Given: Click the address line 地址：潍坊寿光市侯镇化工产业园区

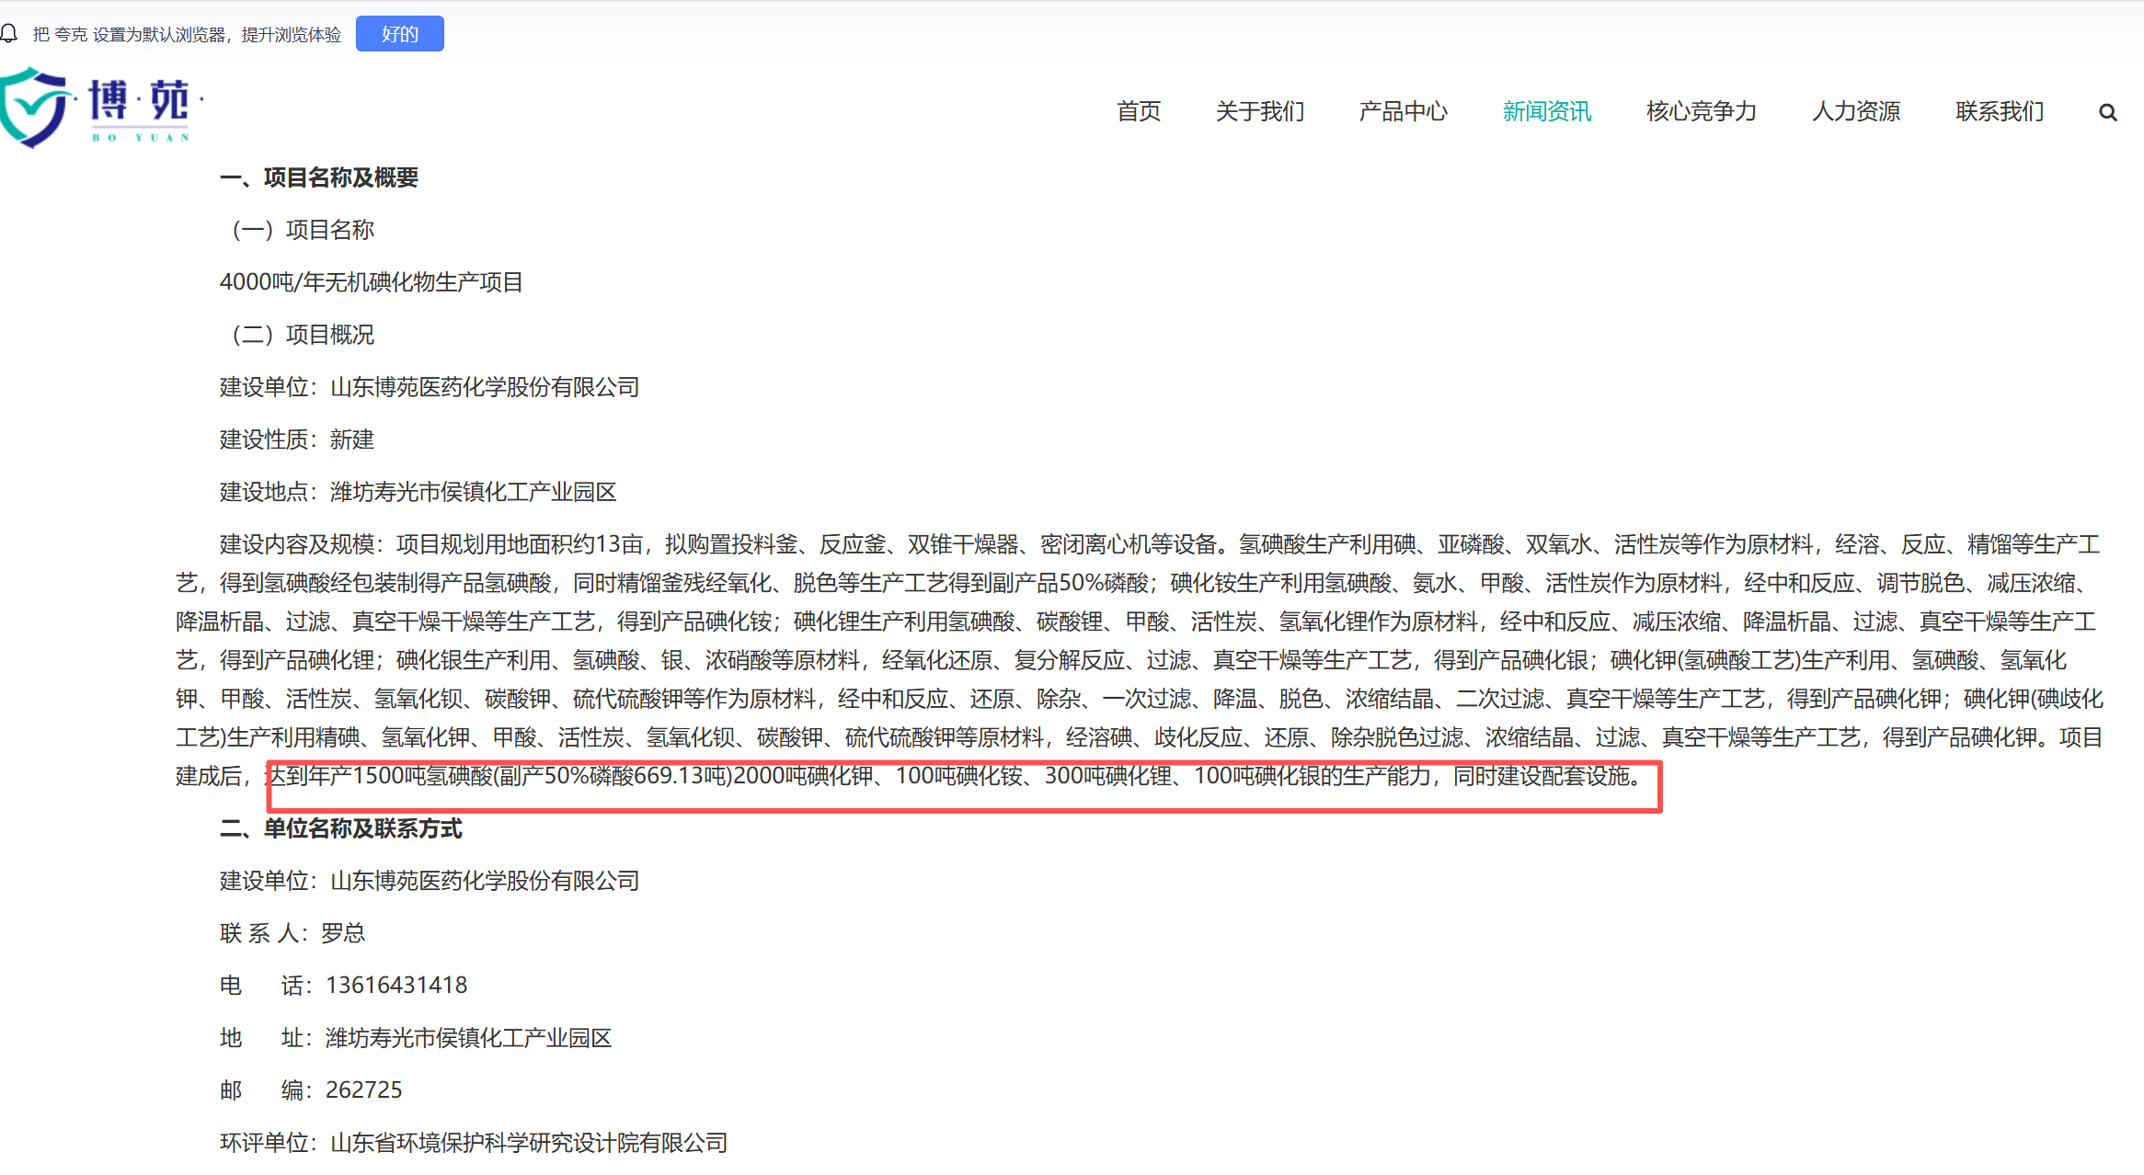Looking at the screenshot, I should [x=416, y=1038].
